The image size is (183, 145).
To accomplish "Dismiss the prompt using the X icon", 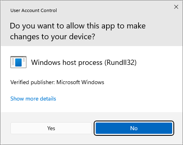I will 176,7.
